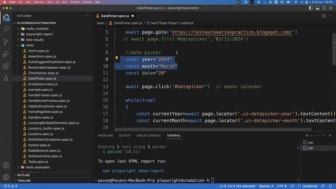336x189 pixels.
Task: Select the first zsh terminal instance
Action: [318, 142]
